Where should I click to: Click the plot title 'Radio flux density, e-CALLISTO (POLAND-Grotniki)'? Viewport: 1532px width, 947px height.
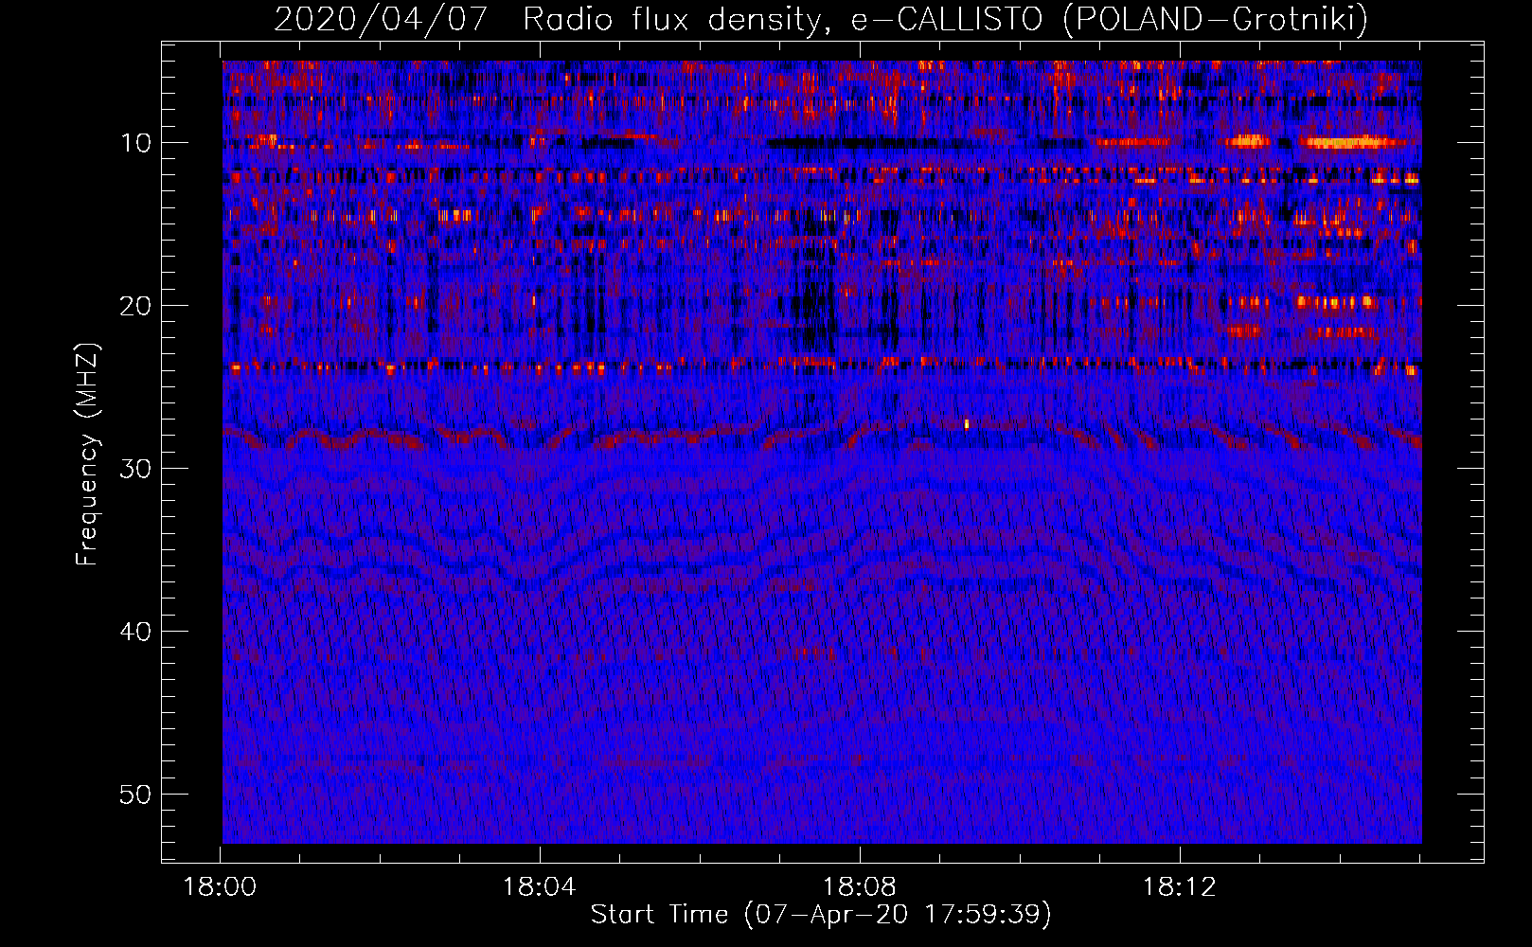tap(945, 19)
